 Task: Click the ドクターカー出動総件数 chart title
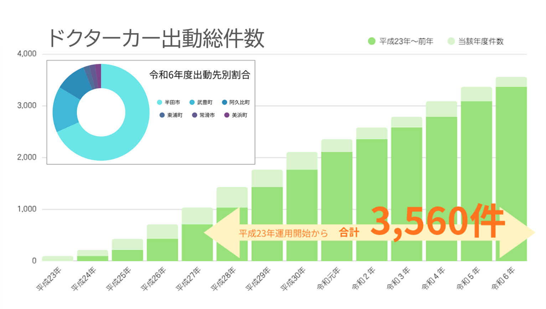pyautogui.click(x=156, y=38)
